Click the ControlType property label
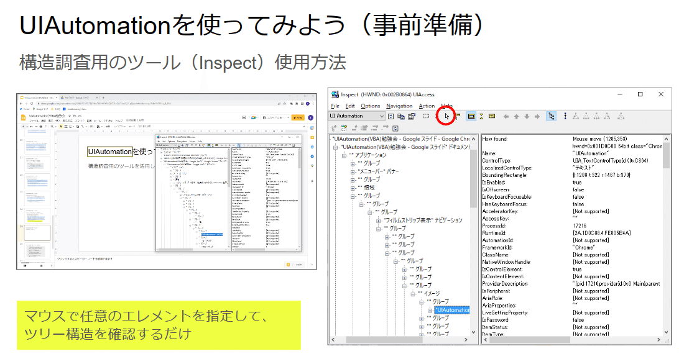 coord(496,161)
